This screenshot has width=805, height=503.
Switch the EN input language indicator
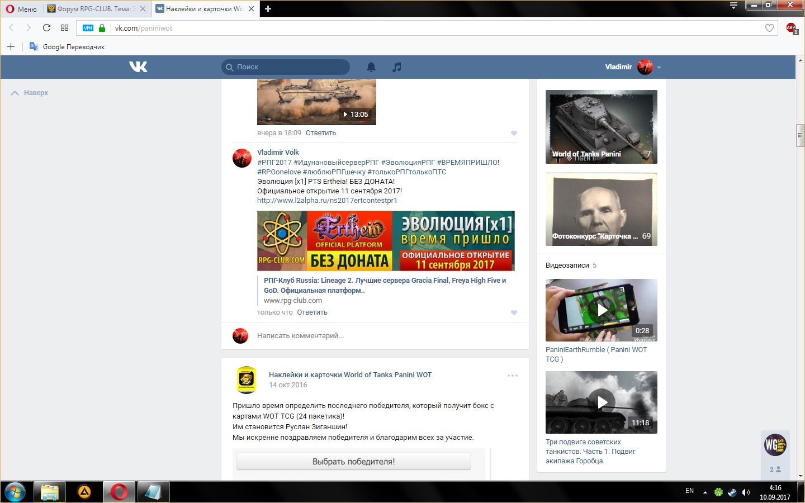click(x=689, y=491)
